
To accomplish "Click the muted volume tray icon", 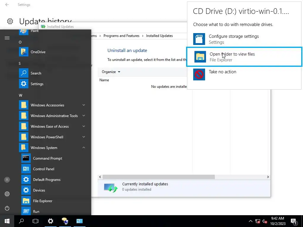I will (x=265, y=221).
